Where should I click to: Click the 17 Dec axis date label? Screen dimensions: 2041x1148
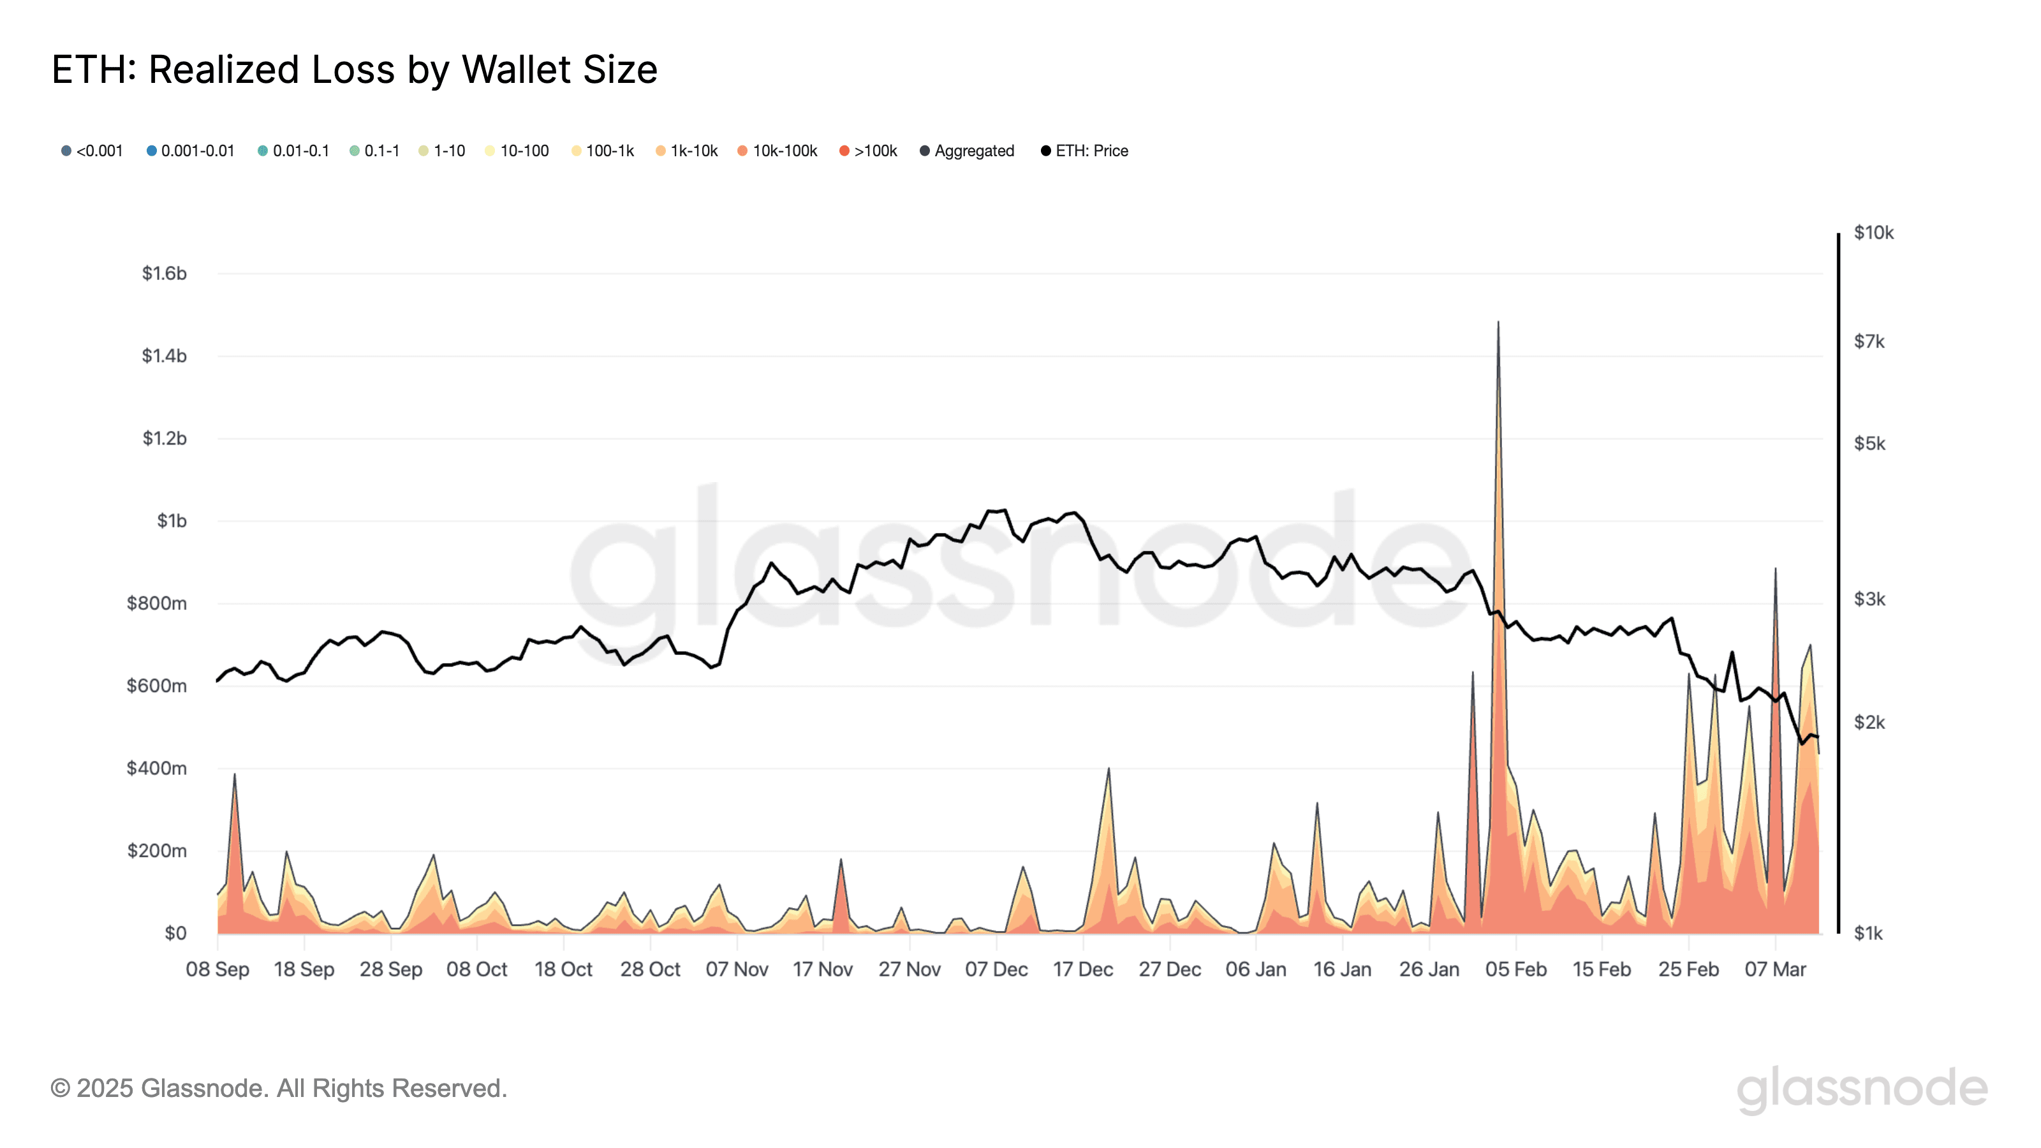coord(1082,969)
